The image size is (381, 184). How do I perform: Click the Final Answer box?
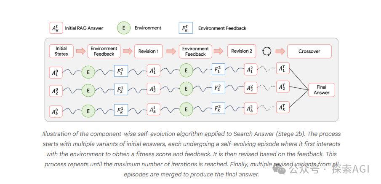(322, 90)
